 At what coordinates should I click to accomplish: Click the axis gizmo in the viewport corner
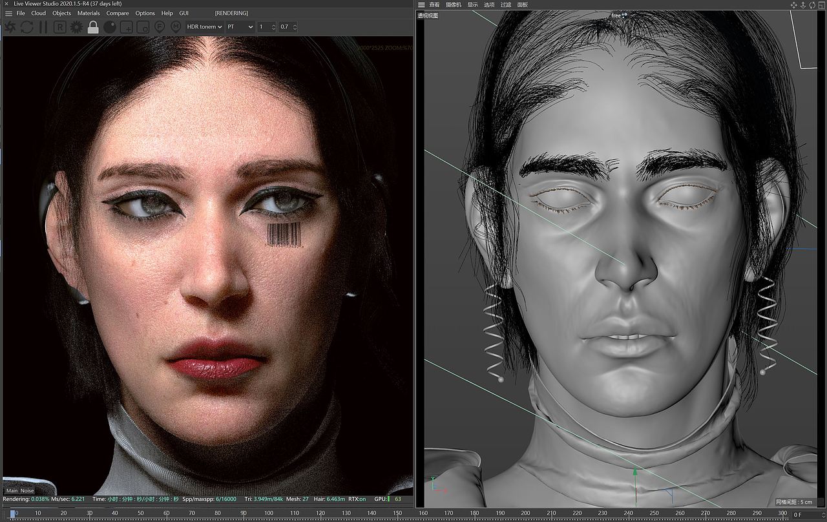(437, 484)
